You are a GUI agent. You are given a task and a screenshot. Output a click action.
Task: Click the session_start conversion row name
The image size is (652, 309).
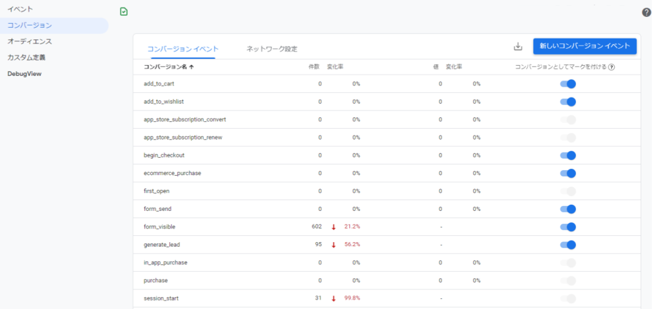click(x=162, y=298)
